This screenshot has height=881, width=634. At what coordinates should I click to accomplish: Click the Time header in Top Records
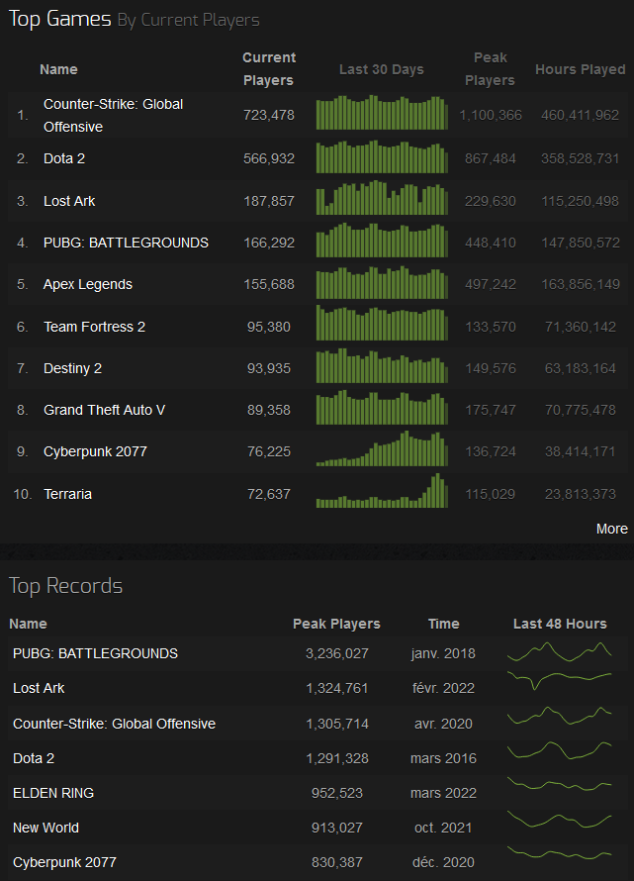(x=444, y=624)
